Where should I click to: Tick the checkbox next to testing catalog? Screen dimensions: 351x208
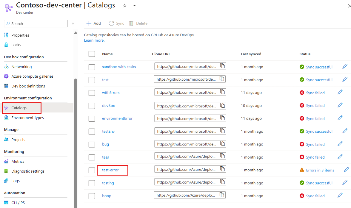click(x=92, y=183)
